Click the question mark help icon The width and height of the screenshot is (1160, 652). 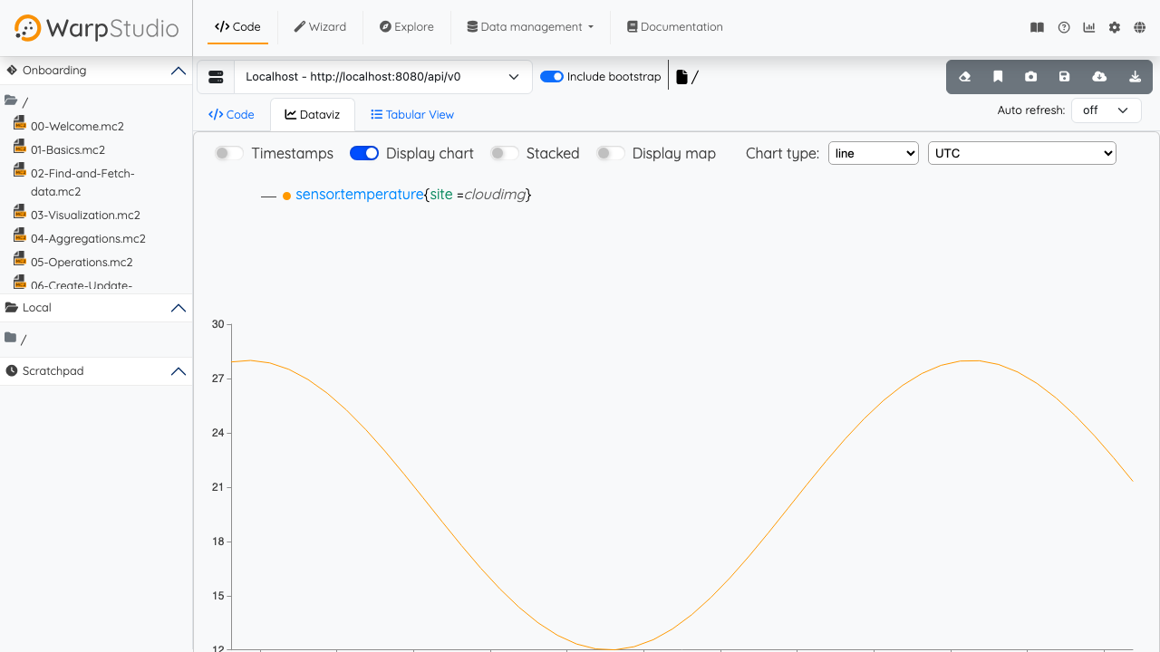coord(1064,27)
